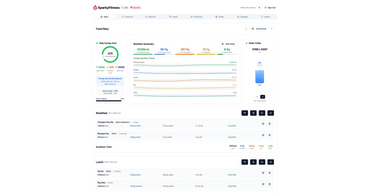Screen dimensions: 370x194
Task: Click the copy-from-history icon in Breakfast header
Action: point(262,113)
